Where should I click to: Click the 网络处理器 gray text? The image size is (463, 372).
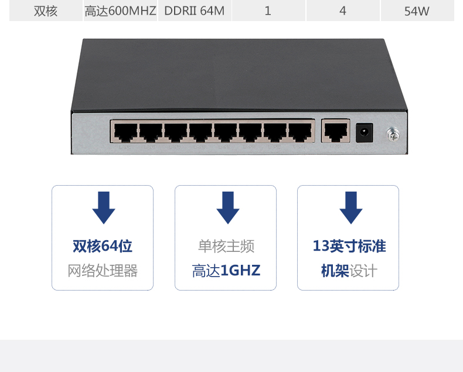(x=103, y=271)
